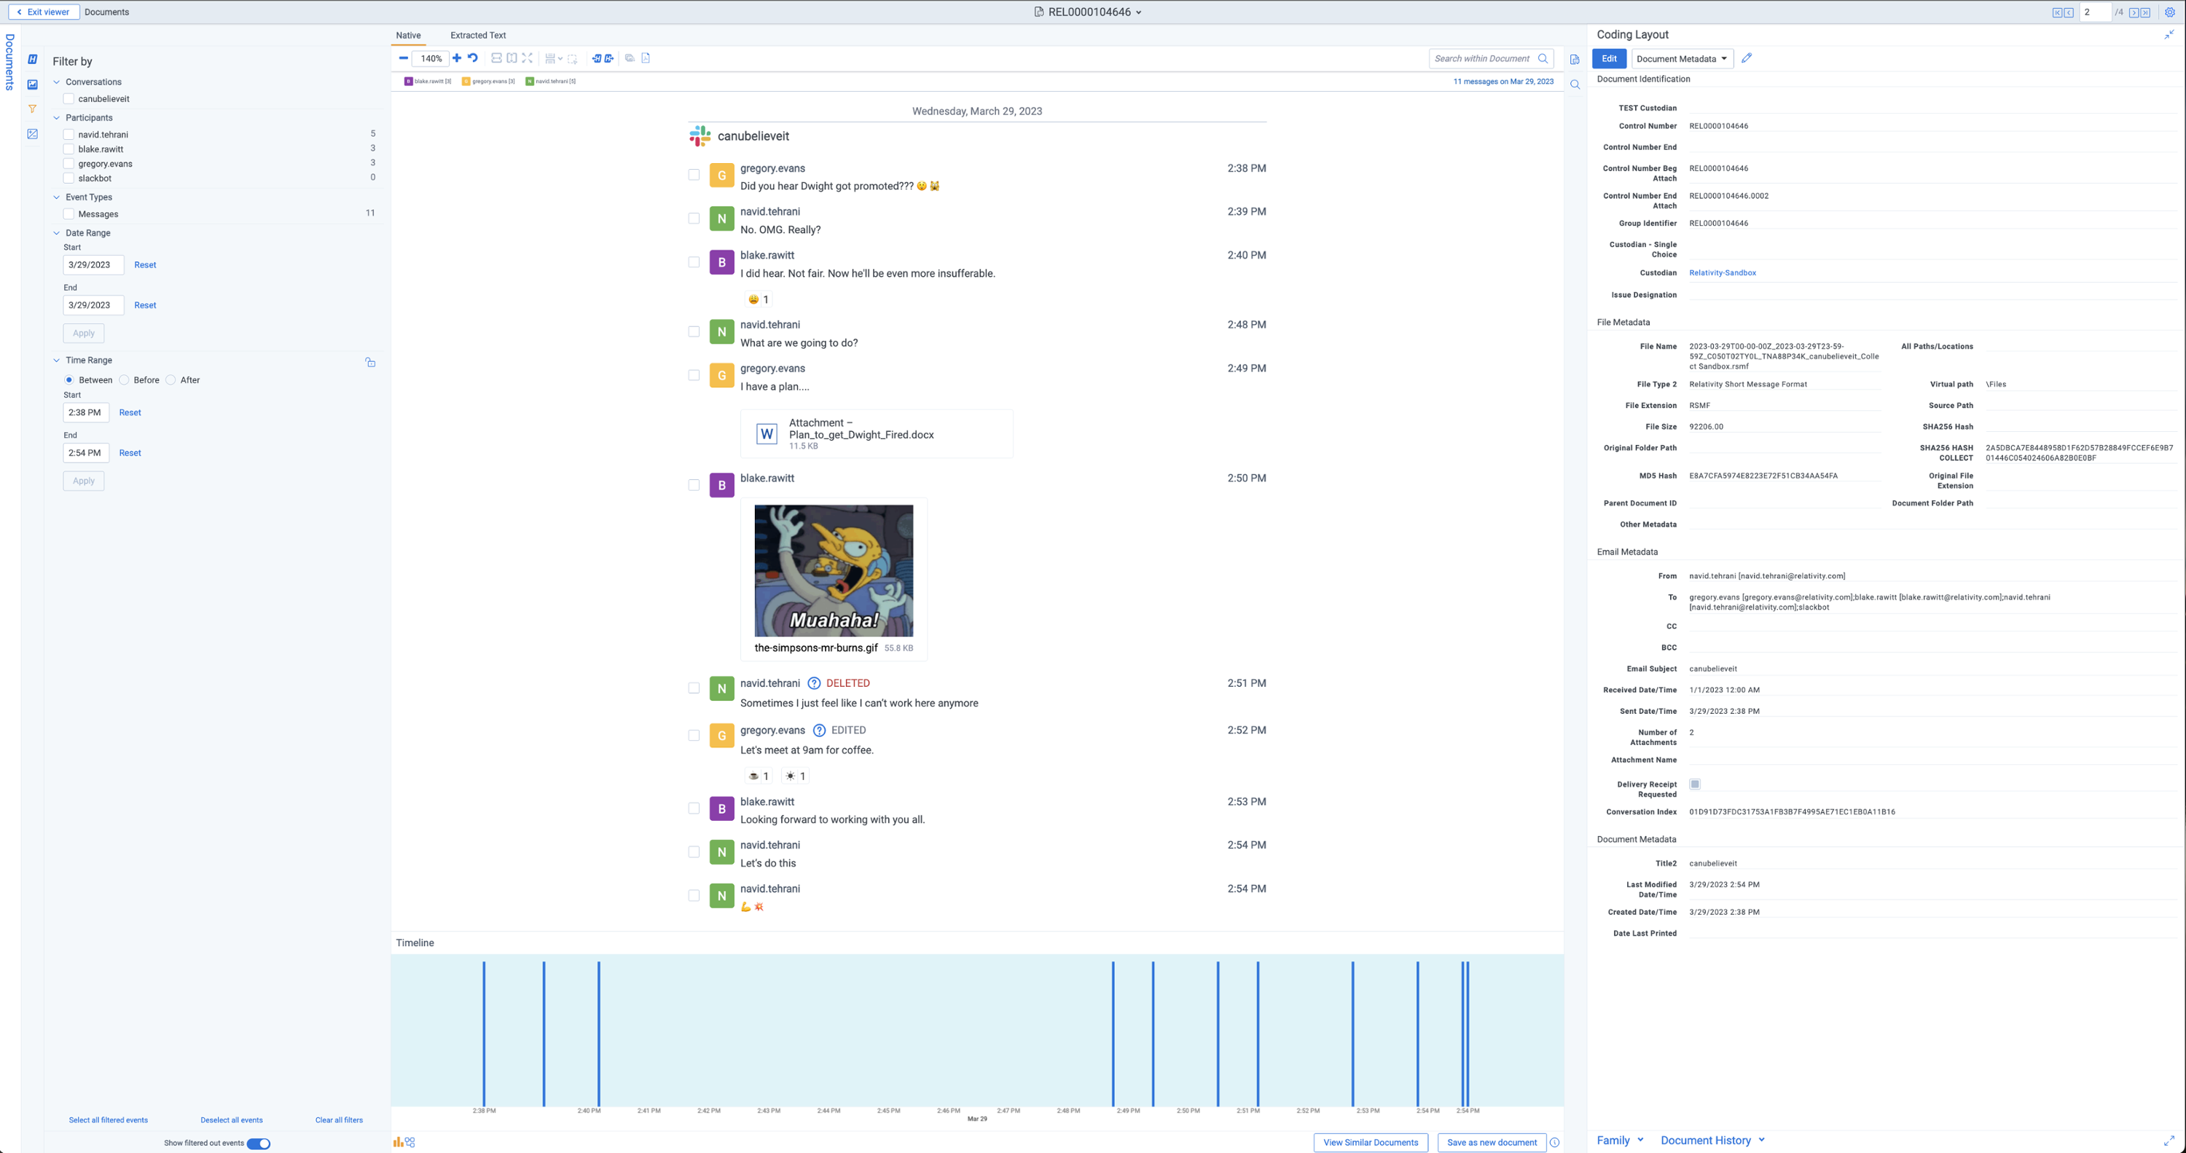Zoom in using the plus icon
The height and width of the screenshot is (1153, 2186).
pos(455,58)
